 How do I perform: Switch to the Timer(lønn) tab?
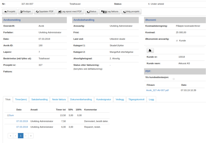21,99
